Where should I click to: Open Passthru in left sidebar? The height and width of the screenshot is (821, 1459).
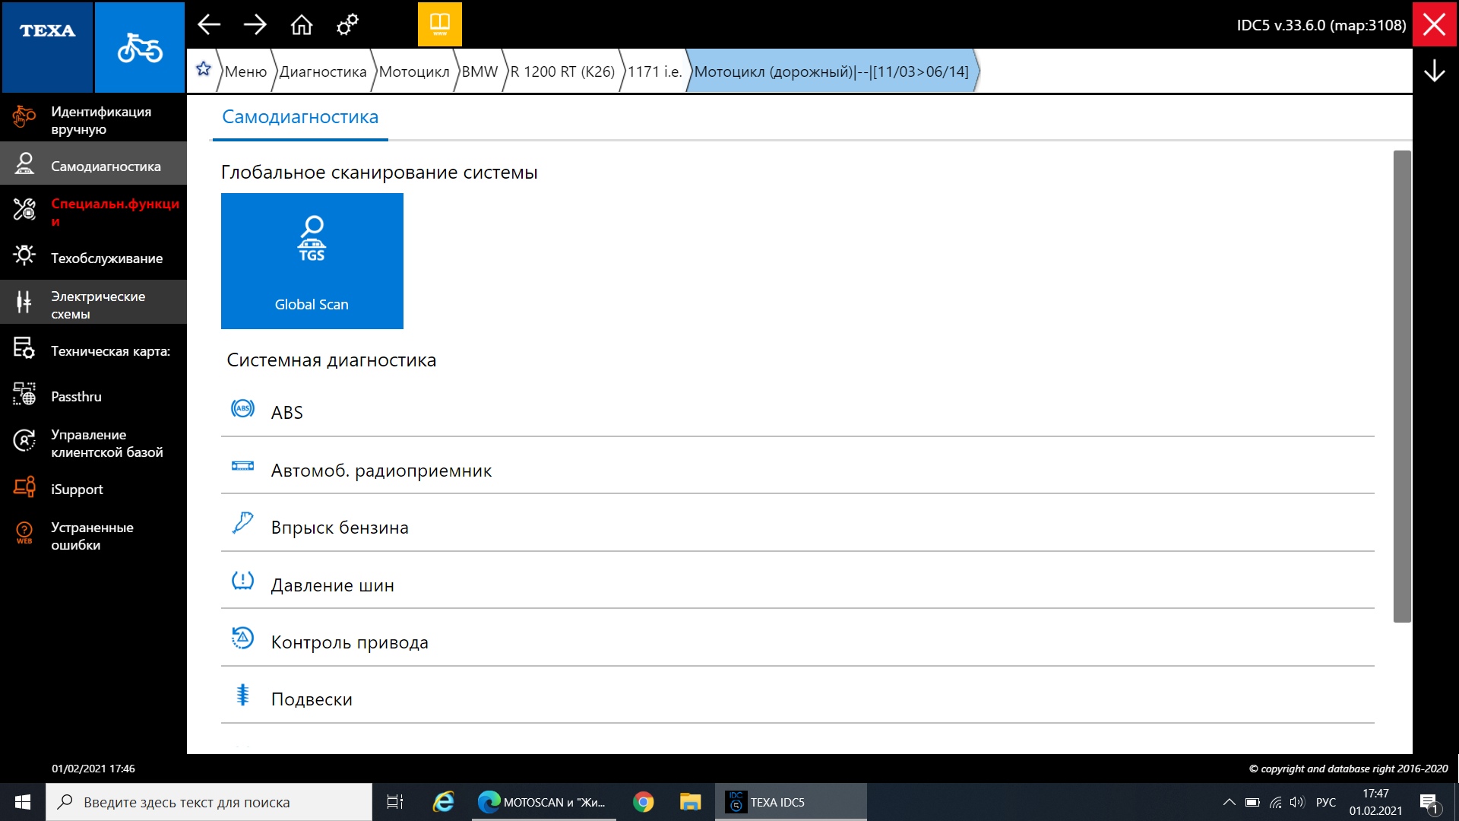click(x=76, y=397)
